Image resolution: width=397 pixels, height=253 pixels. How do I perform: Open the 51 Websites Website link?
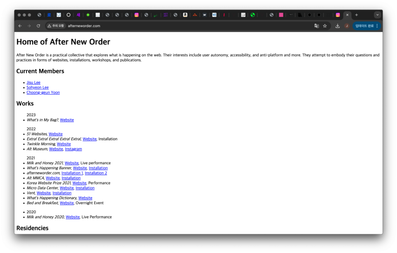coord(55,134)
